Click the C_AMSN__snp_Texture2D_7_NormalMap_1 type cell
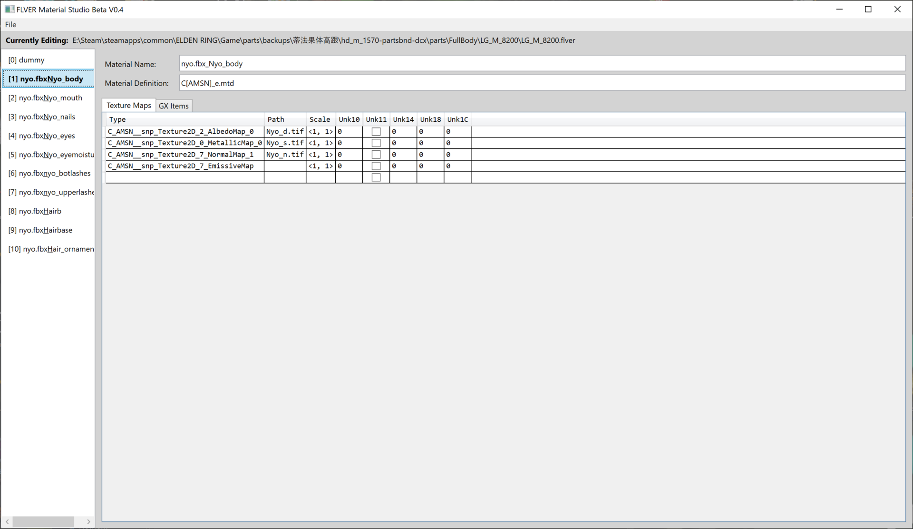 (x=185, y=155)
